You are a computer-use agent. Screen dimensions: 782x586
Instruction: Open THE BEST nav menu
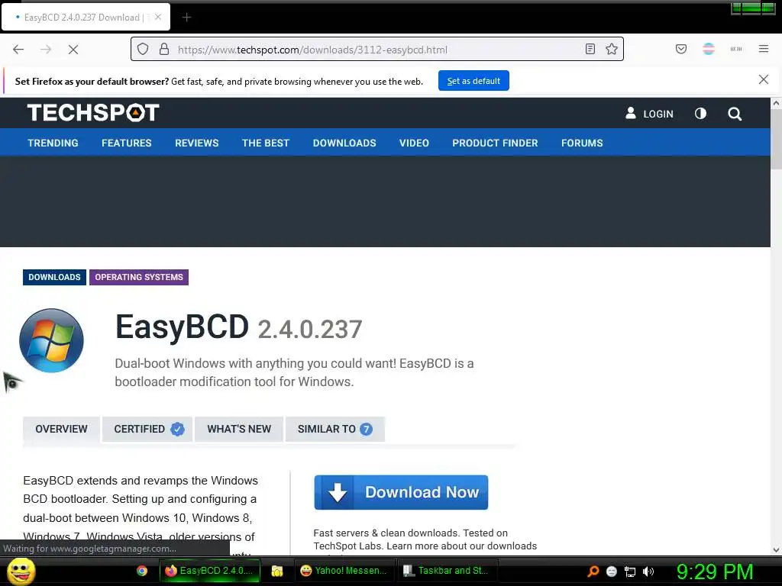pos(266,143)
